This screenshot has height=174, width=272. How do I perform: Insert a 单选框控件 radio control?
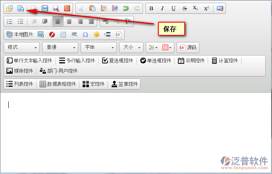pos(156,61)
